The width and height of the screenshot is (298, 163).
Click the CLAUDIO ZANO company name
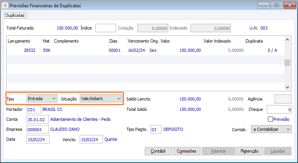65,130
